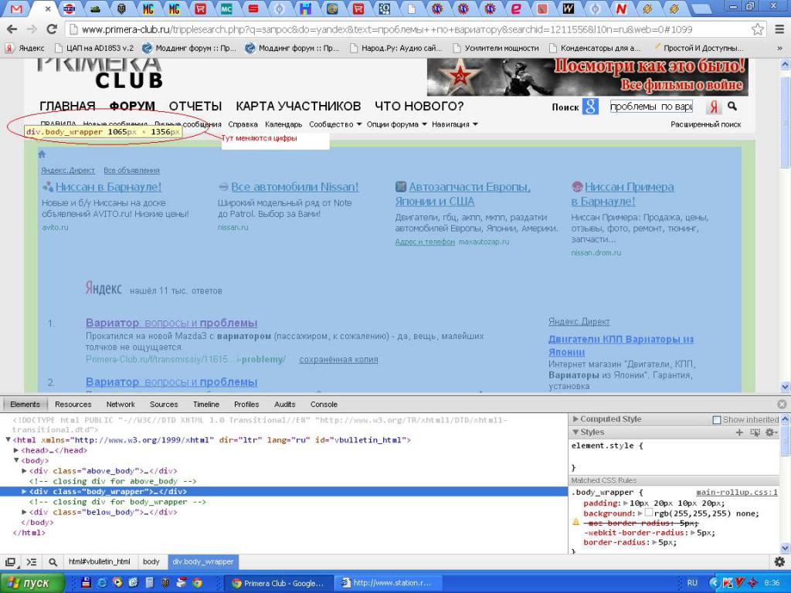Image resolution: width=791 pixels, height=593 pixels.
Task: Open the main-rollup.css:1 source link
Action: coord(737,493)
